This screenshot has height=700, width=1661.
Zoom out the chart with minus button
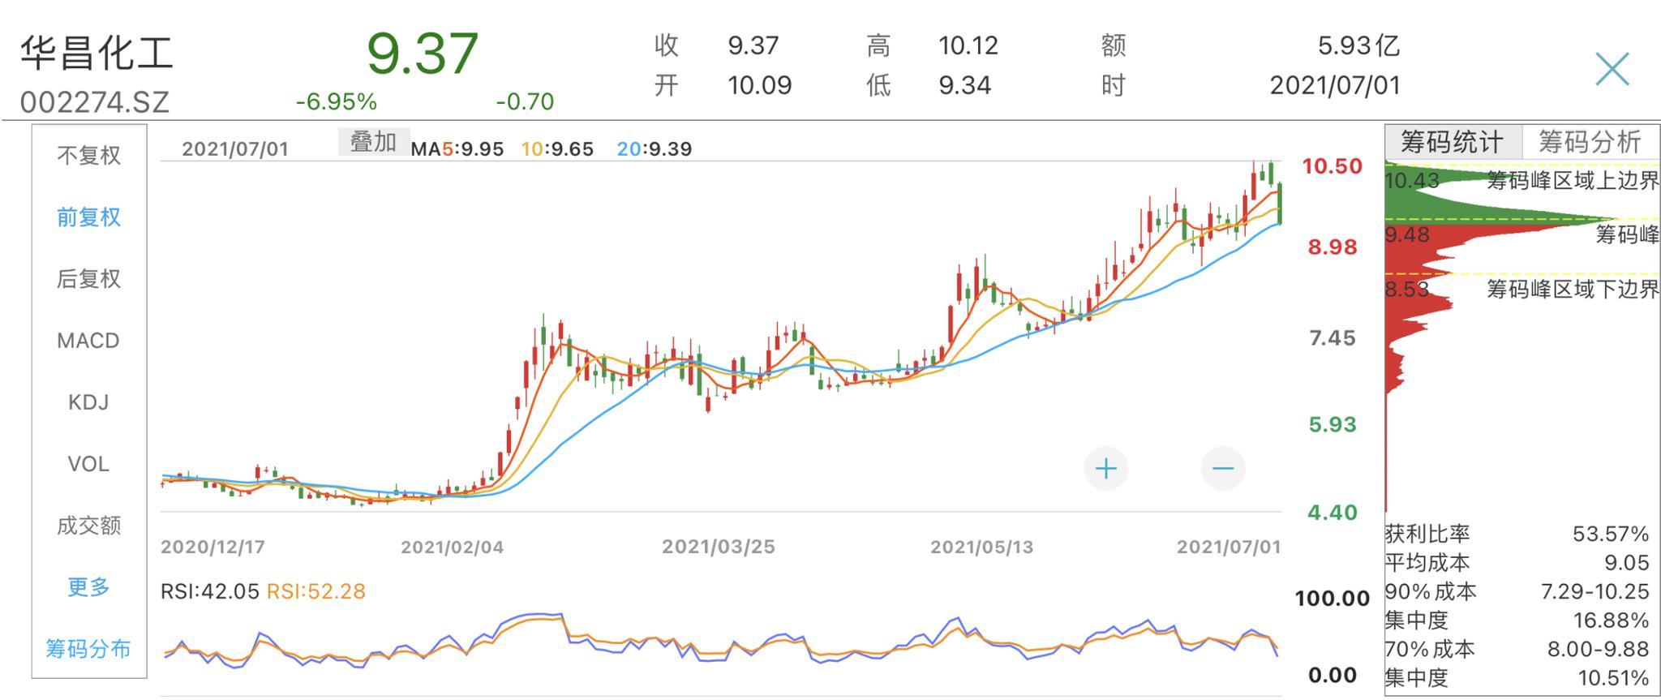(1222, 468)
